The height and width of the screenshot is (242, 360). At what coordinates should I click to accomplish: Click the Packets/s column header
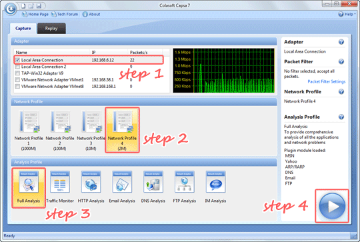click(x=145, y=53)
